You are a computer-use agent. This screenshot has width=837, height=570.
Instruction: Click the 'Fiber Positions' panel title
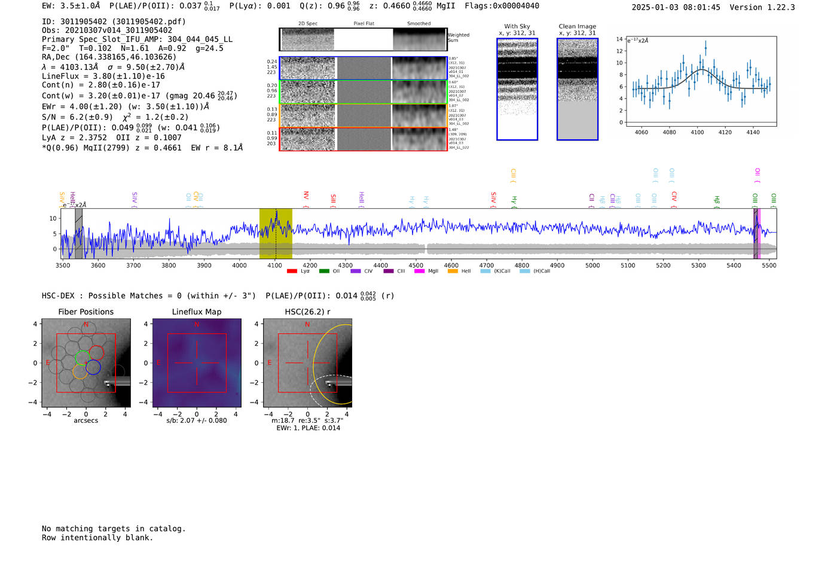tap(86, 312)
